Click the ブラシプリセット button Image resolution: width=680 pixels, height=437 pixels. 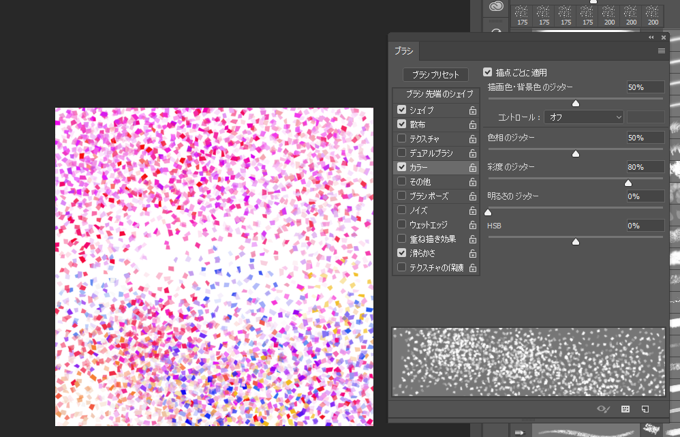[x=437, y=74]
